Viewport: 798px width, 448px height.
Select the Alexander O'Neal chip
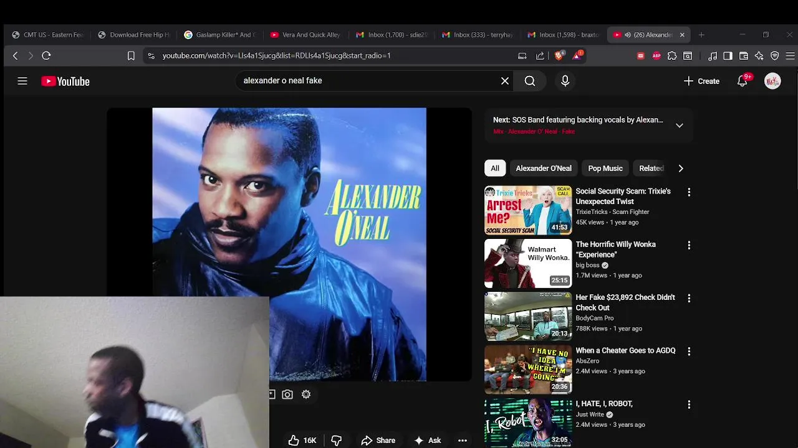[x=544, y=168]
